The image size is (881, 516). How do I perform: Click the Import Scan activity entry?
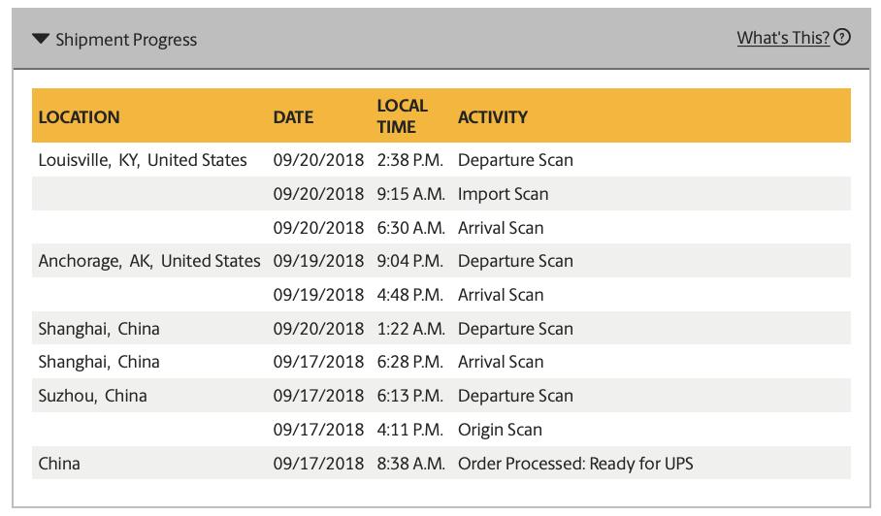[x=503, y=194]
